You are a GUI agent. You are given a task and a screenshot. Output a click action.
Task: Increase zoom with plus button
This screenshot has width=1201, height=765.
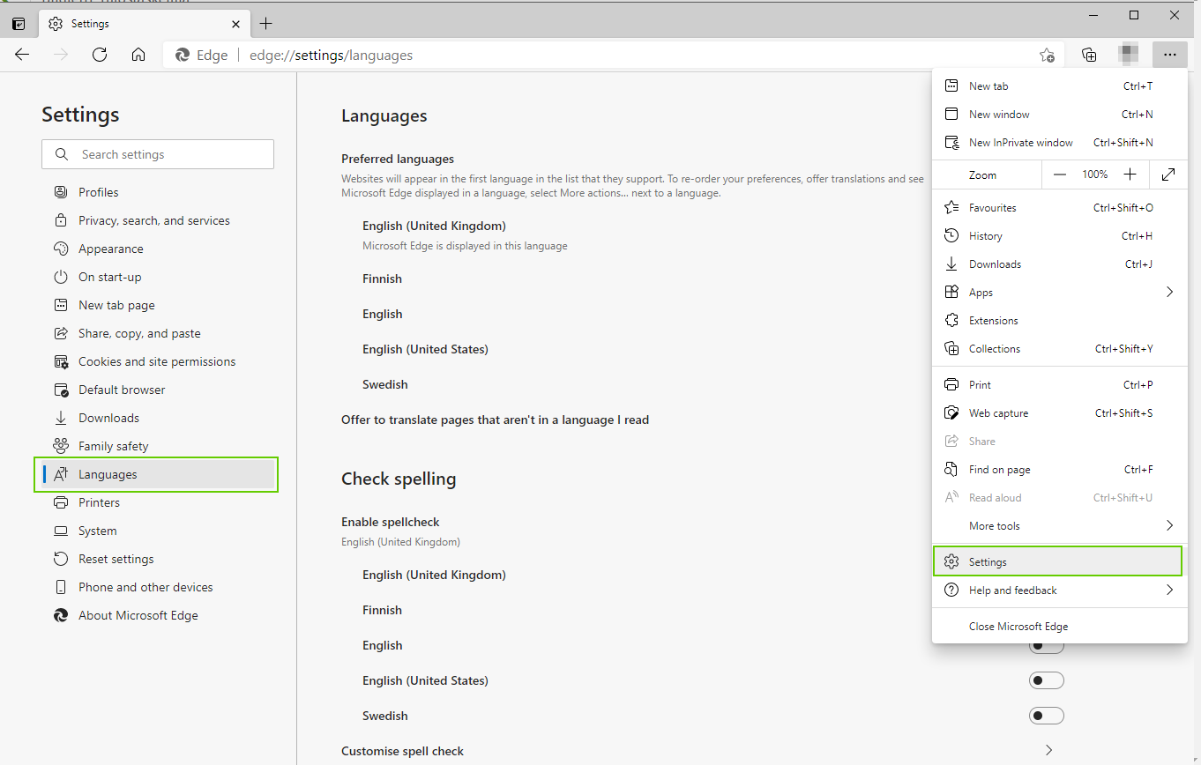1130,175
